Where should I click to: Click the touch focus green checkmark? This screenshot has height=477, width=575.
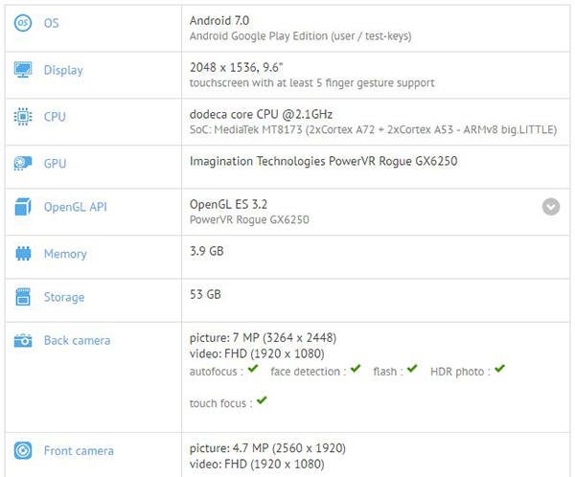(x=262, y=401)
